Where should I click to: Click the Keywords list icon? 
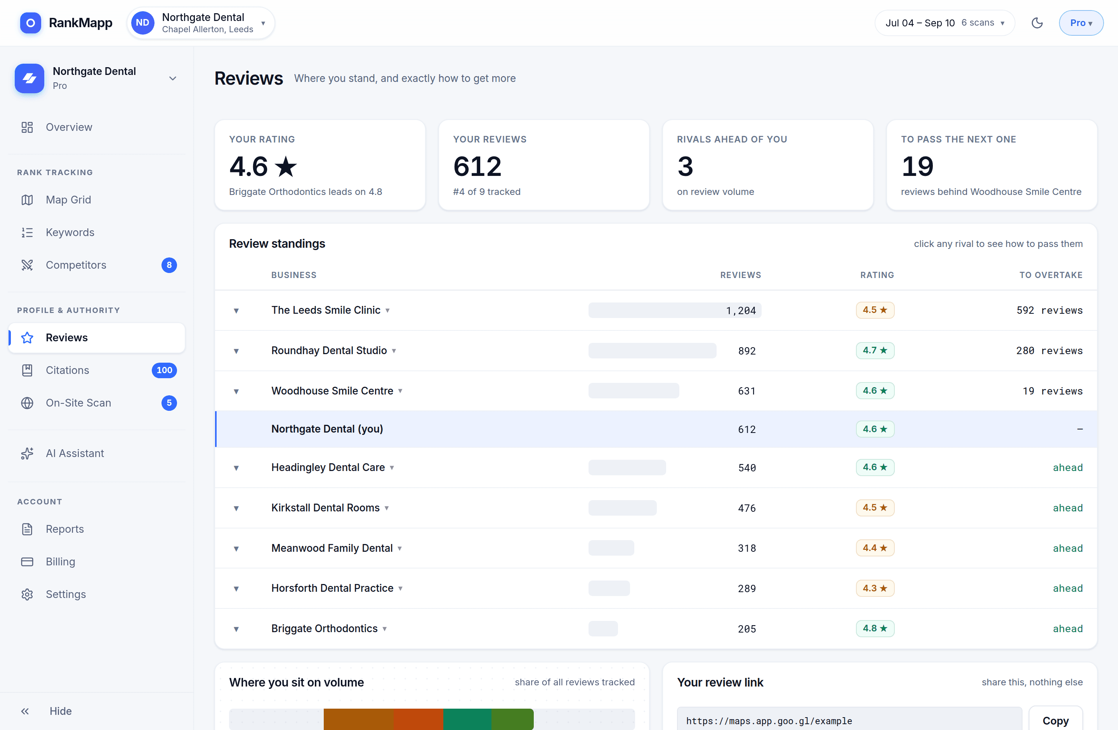coord(27,233)
